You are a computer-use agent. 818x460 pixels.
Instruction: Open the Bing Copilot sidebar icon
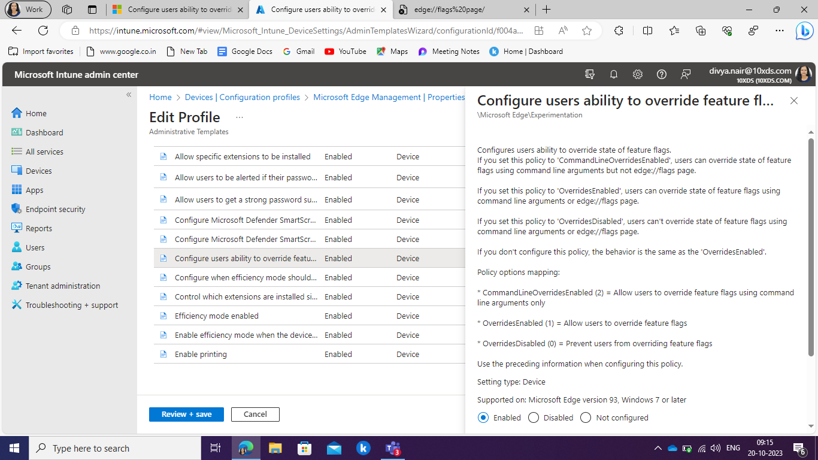804,31
